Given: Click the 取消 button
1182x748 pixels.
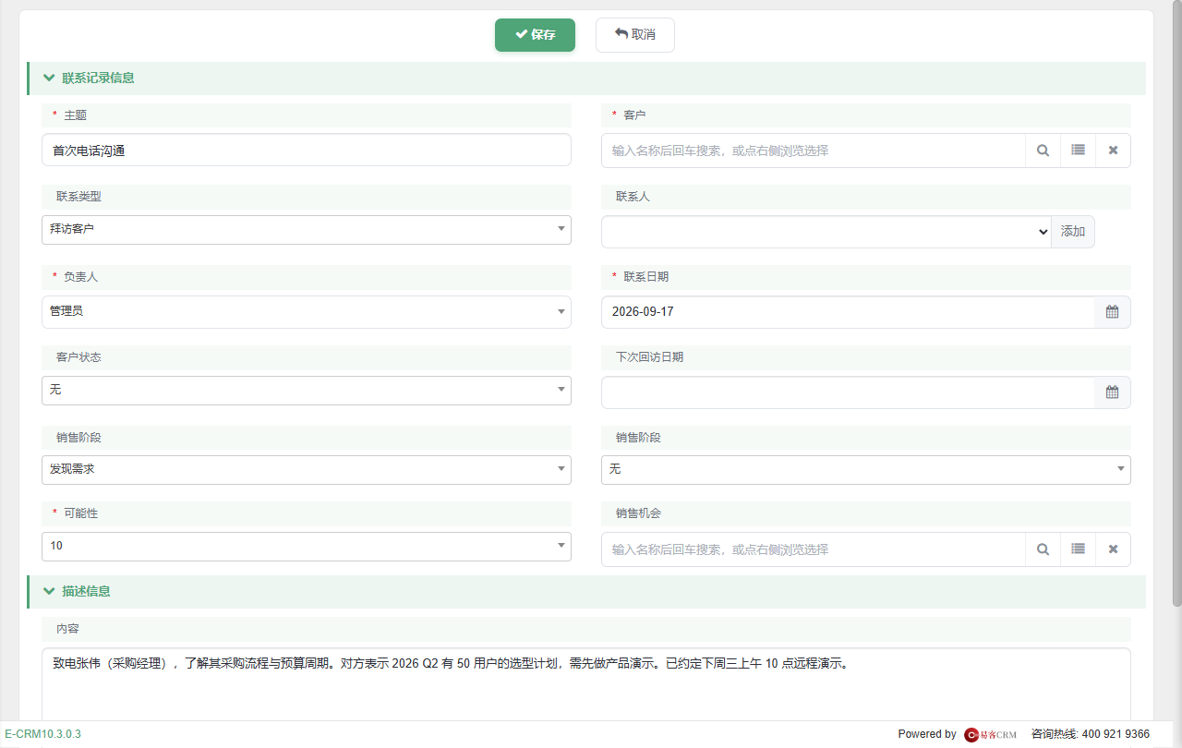Looking at the screenshot, I should (x=635, y=34).
